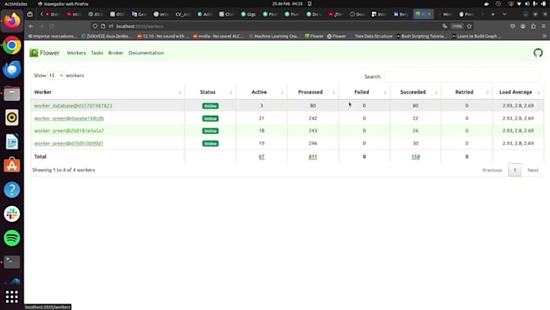
Task: Go to Previous page of workers
Action: pos(492,170)
